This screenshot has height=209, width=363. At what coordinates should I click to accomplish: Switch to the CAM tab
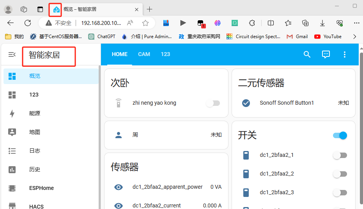pos(144,54)
